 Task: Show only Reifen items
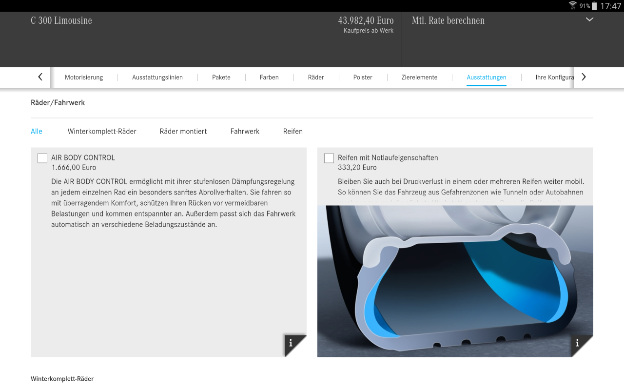(293, 131)
